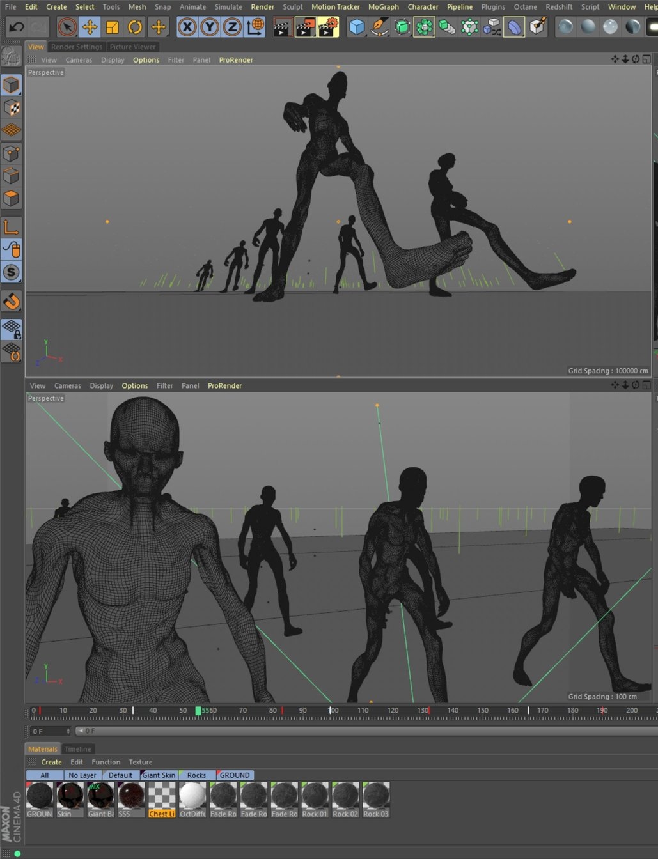Open the material manager Function menu
658x859 pixels.
(106, 762)
